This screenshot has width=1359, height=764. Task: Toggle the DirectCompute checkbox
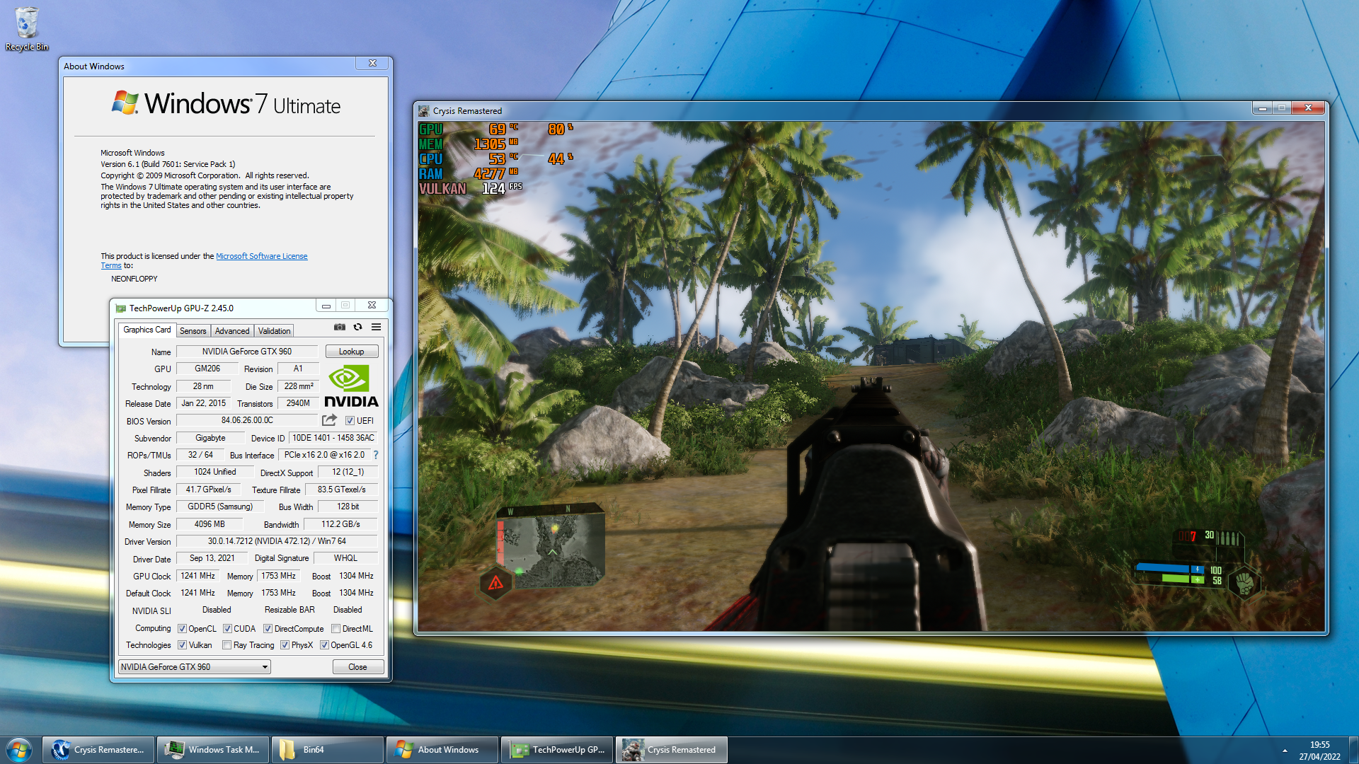(x=268, y=629)
